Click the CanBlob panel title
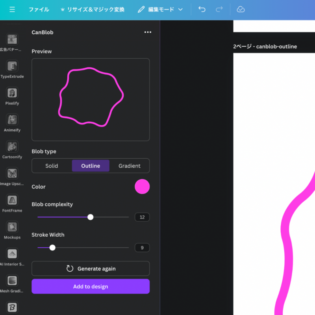This screenshot has height=315, width=315. point(43,32)
